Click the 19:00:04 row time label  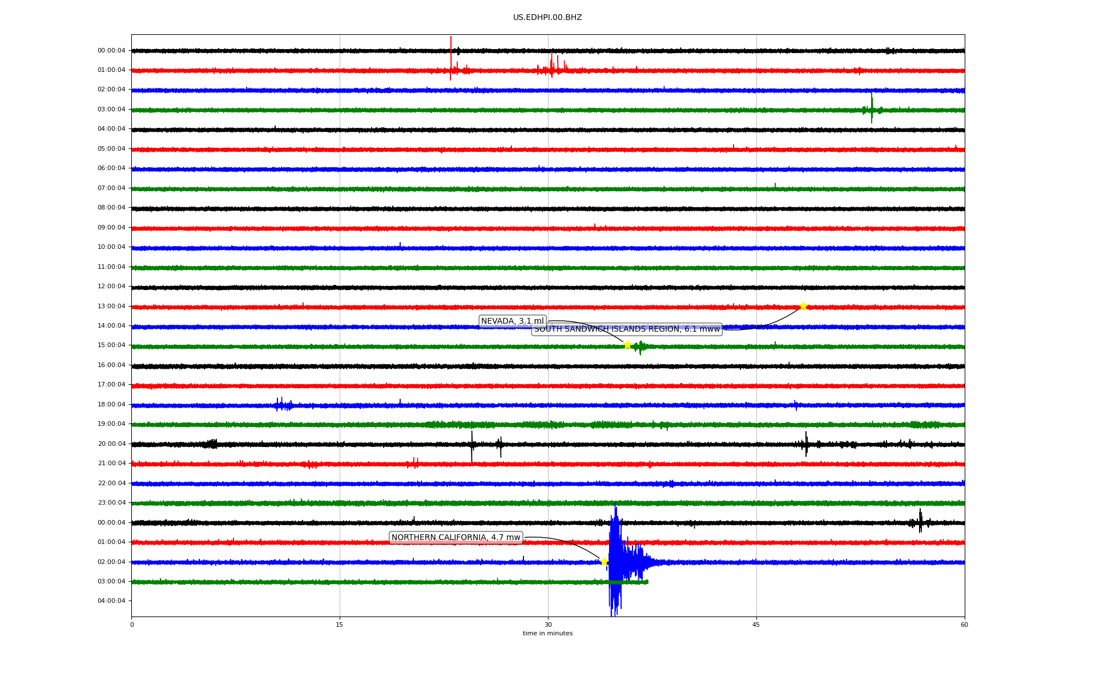point(111,424)
